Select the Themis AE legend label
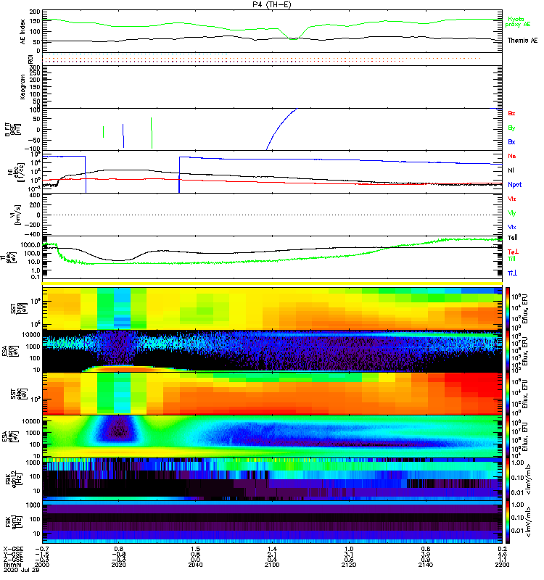 pos(522,40)
